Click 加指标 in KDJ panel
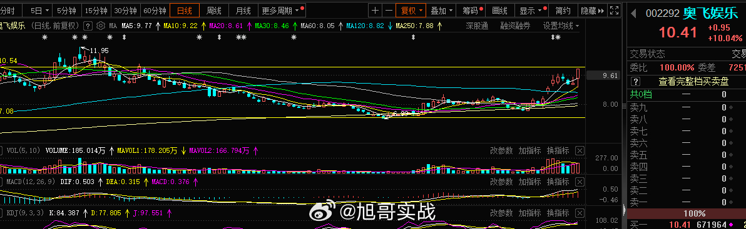 (x=529, y=213)
